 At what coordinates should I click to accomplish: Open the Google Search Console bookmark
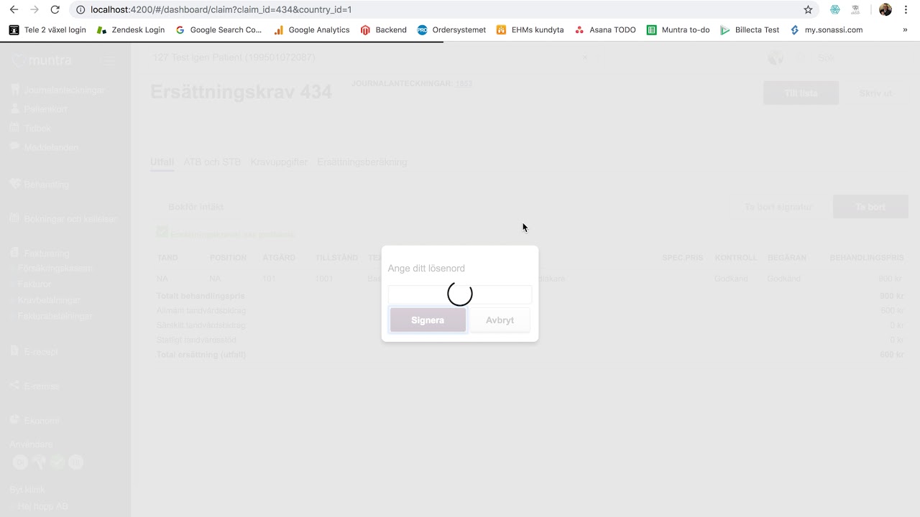click(x=219, y=30)
